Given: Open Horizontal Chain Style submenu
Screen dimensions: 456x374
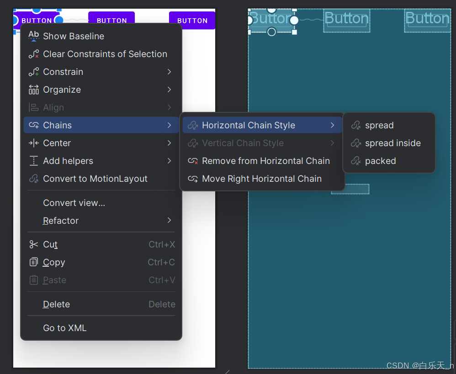Looking at the screenshot, I should click(x=262, y=125).
